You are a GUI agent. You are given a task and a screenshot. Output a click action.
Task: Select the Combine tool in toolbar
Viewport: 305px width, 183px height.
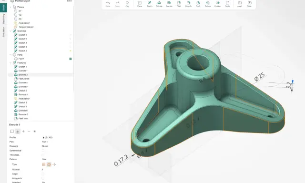click(x=217, y=4)
